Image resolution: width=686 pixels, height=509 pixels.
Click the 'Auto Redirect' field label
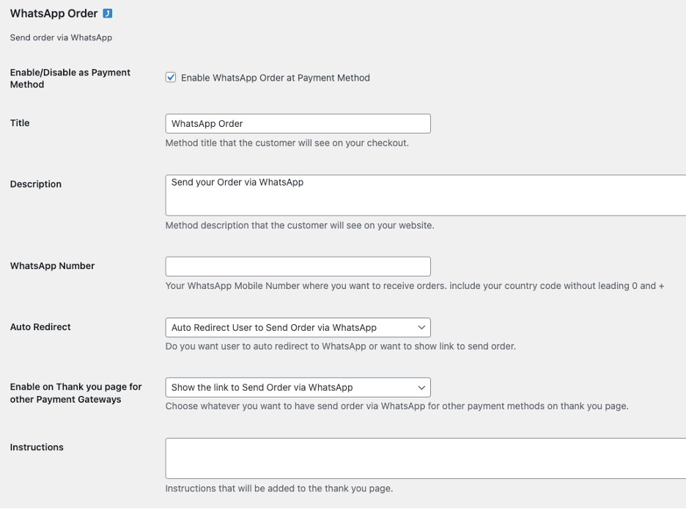coord(40,327)
